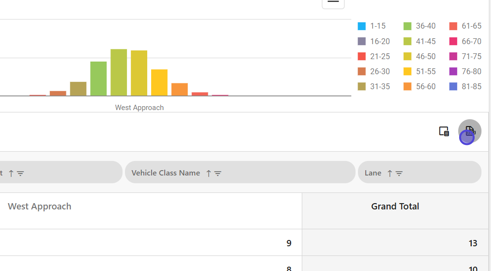This screenshot has width=496, height=271.
Task: Click the export file icon
Action: click(x=469, y=131)
